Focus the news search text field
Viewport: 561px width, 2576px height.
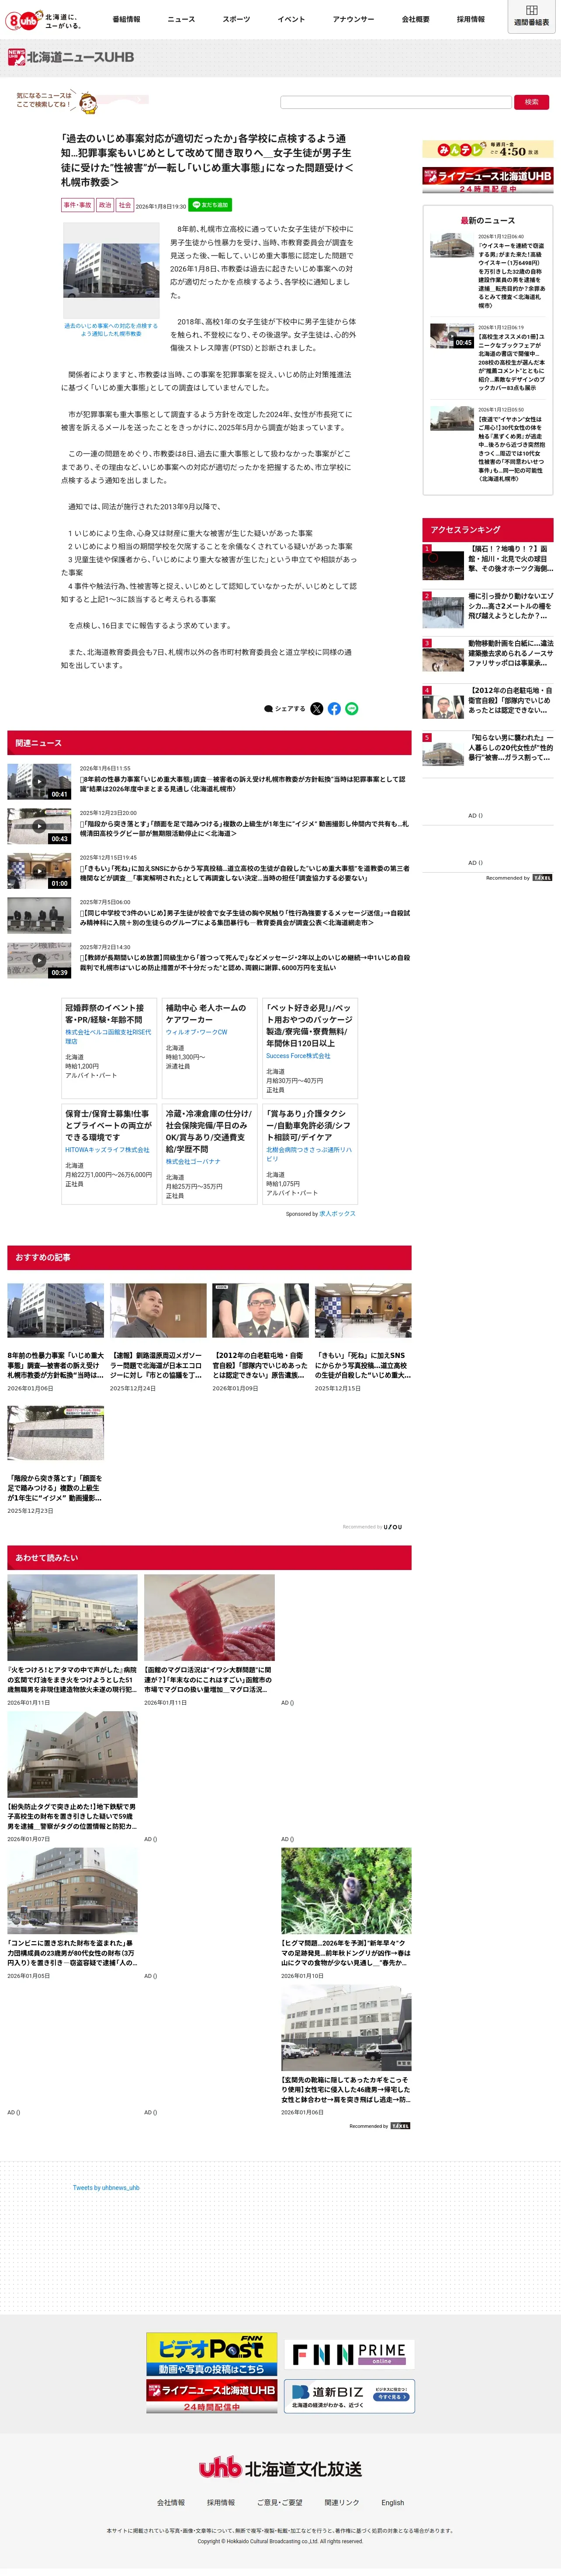tap(395, 102)
